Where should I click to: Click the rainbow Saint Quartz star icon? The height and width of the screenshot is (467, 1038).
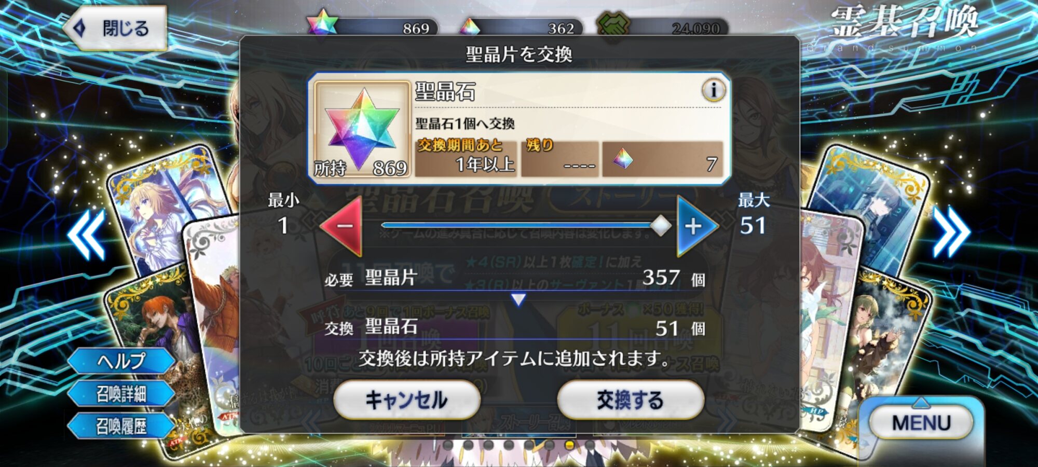click(362, 130)
